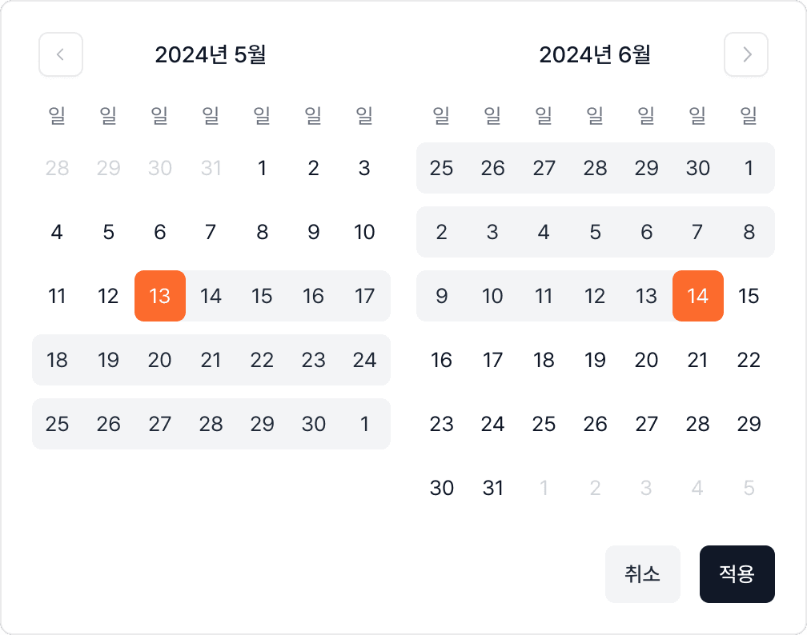Choose May 10 in the 5월 calendar
This screenshot has height=635, width=807.
click(364, 232)
